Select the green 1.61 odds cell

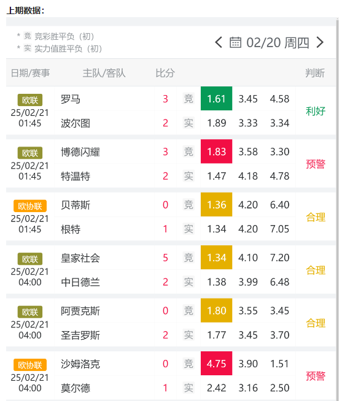click(217, 99)
